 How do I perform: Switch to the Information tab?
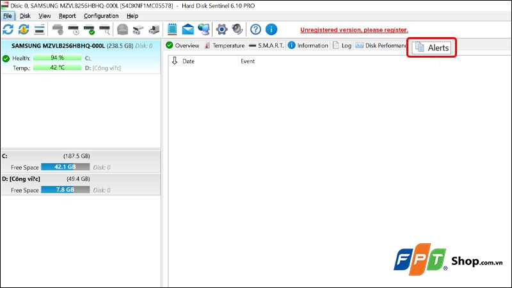coord(308,45)
